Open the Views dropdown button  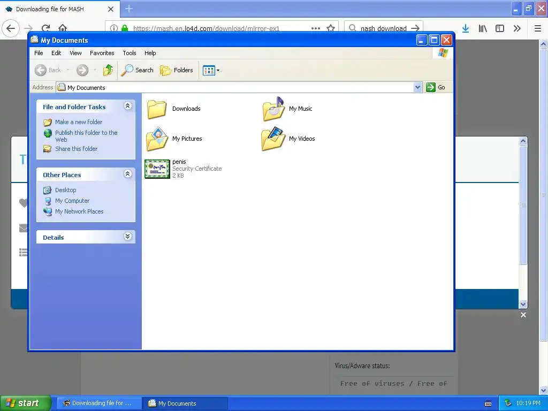tap(211, 70)
